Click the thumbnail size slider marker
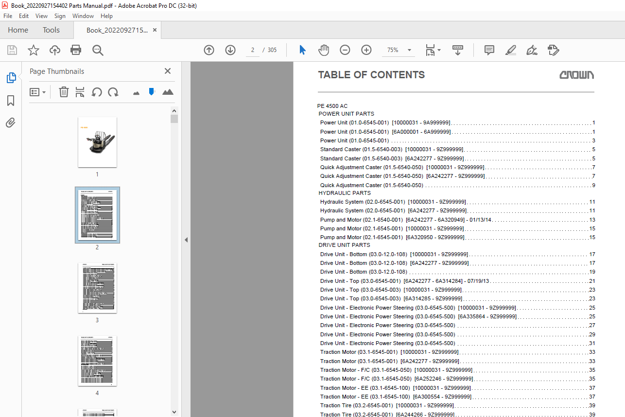Image resolution: width=625 pixels, height=417 pixels. pyautogui.click(x=152, y=91)
